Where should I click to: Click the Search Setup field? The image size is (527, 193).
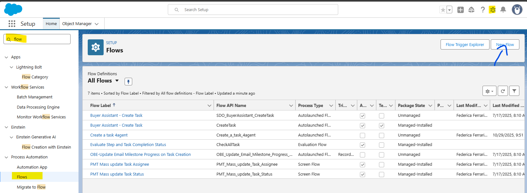tap(253, 10)
